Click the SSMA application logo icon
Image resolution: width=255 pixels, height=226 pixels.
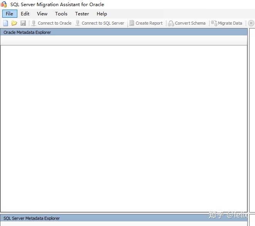pos(4,4)
